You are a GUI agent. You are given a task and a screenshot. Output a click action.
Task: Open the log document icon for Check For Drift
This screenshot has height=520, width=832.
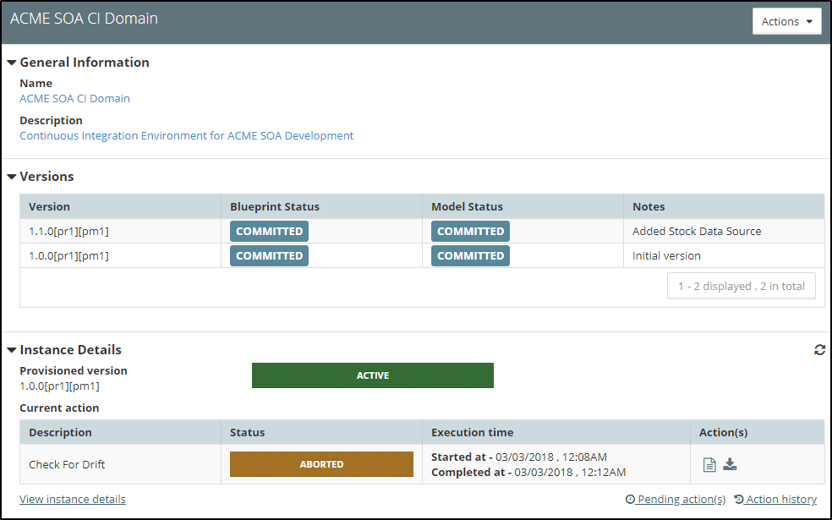(x=710, y=464)
